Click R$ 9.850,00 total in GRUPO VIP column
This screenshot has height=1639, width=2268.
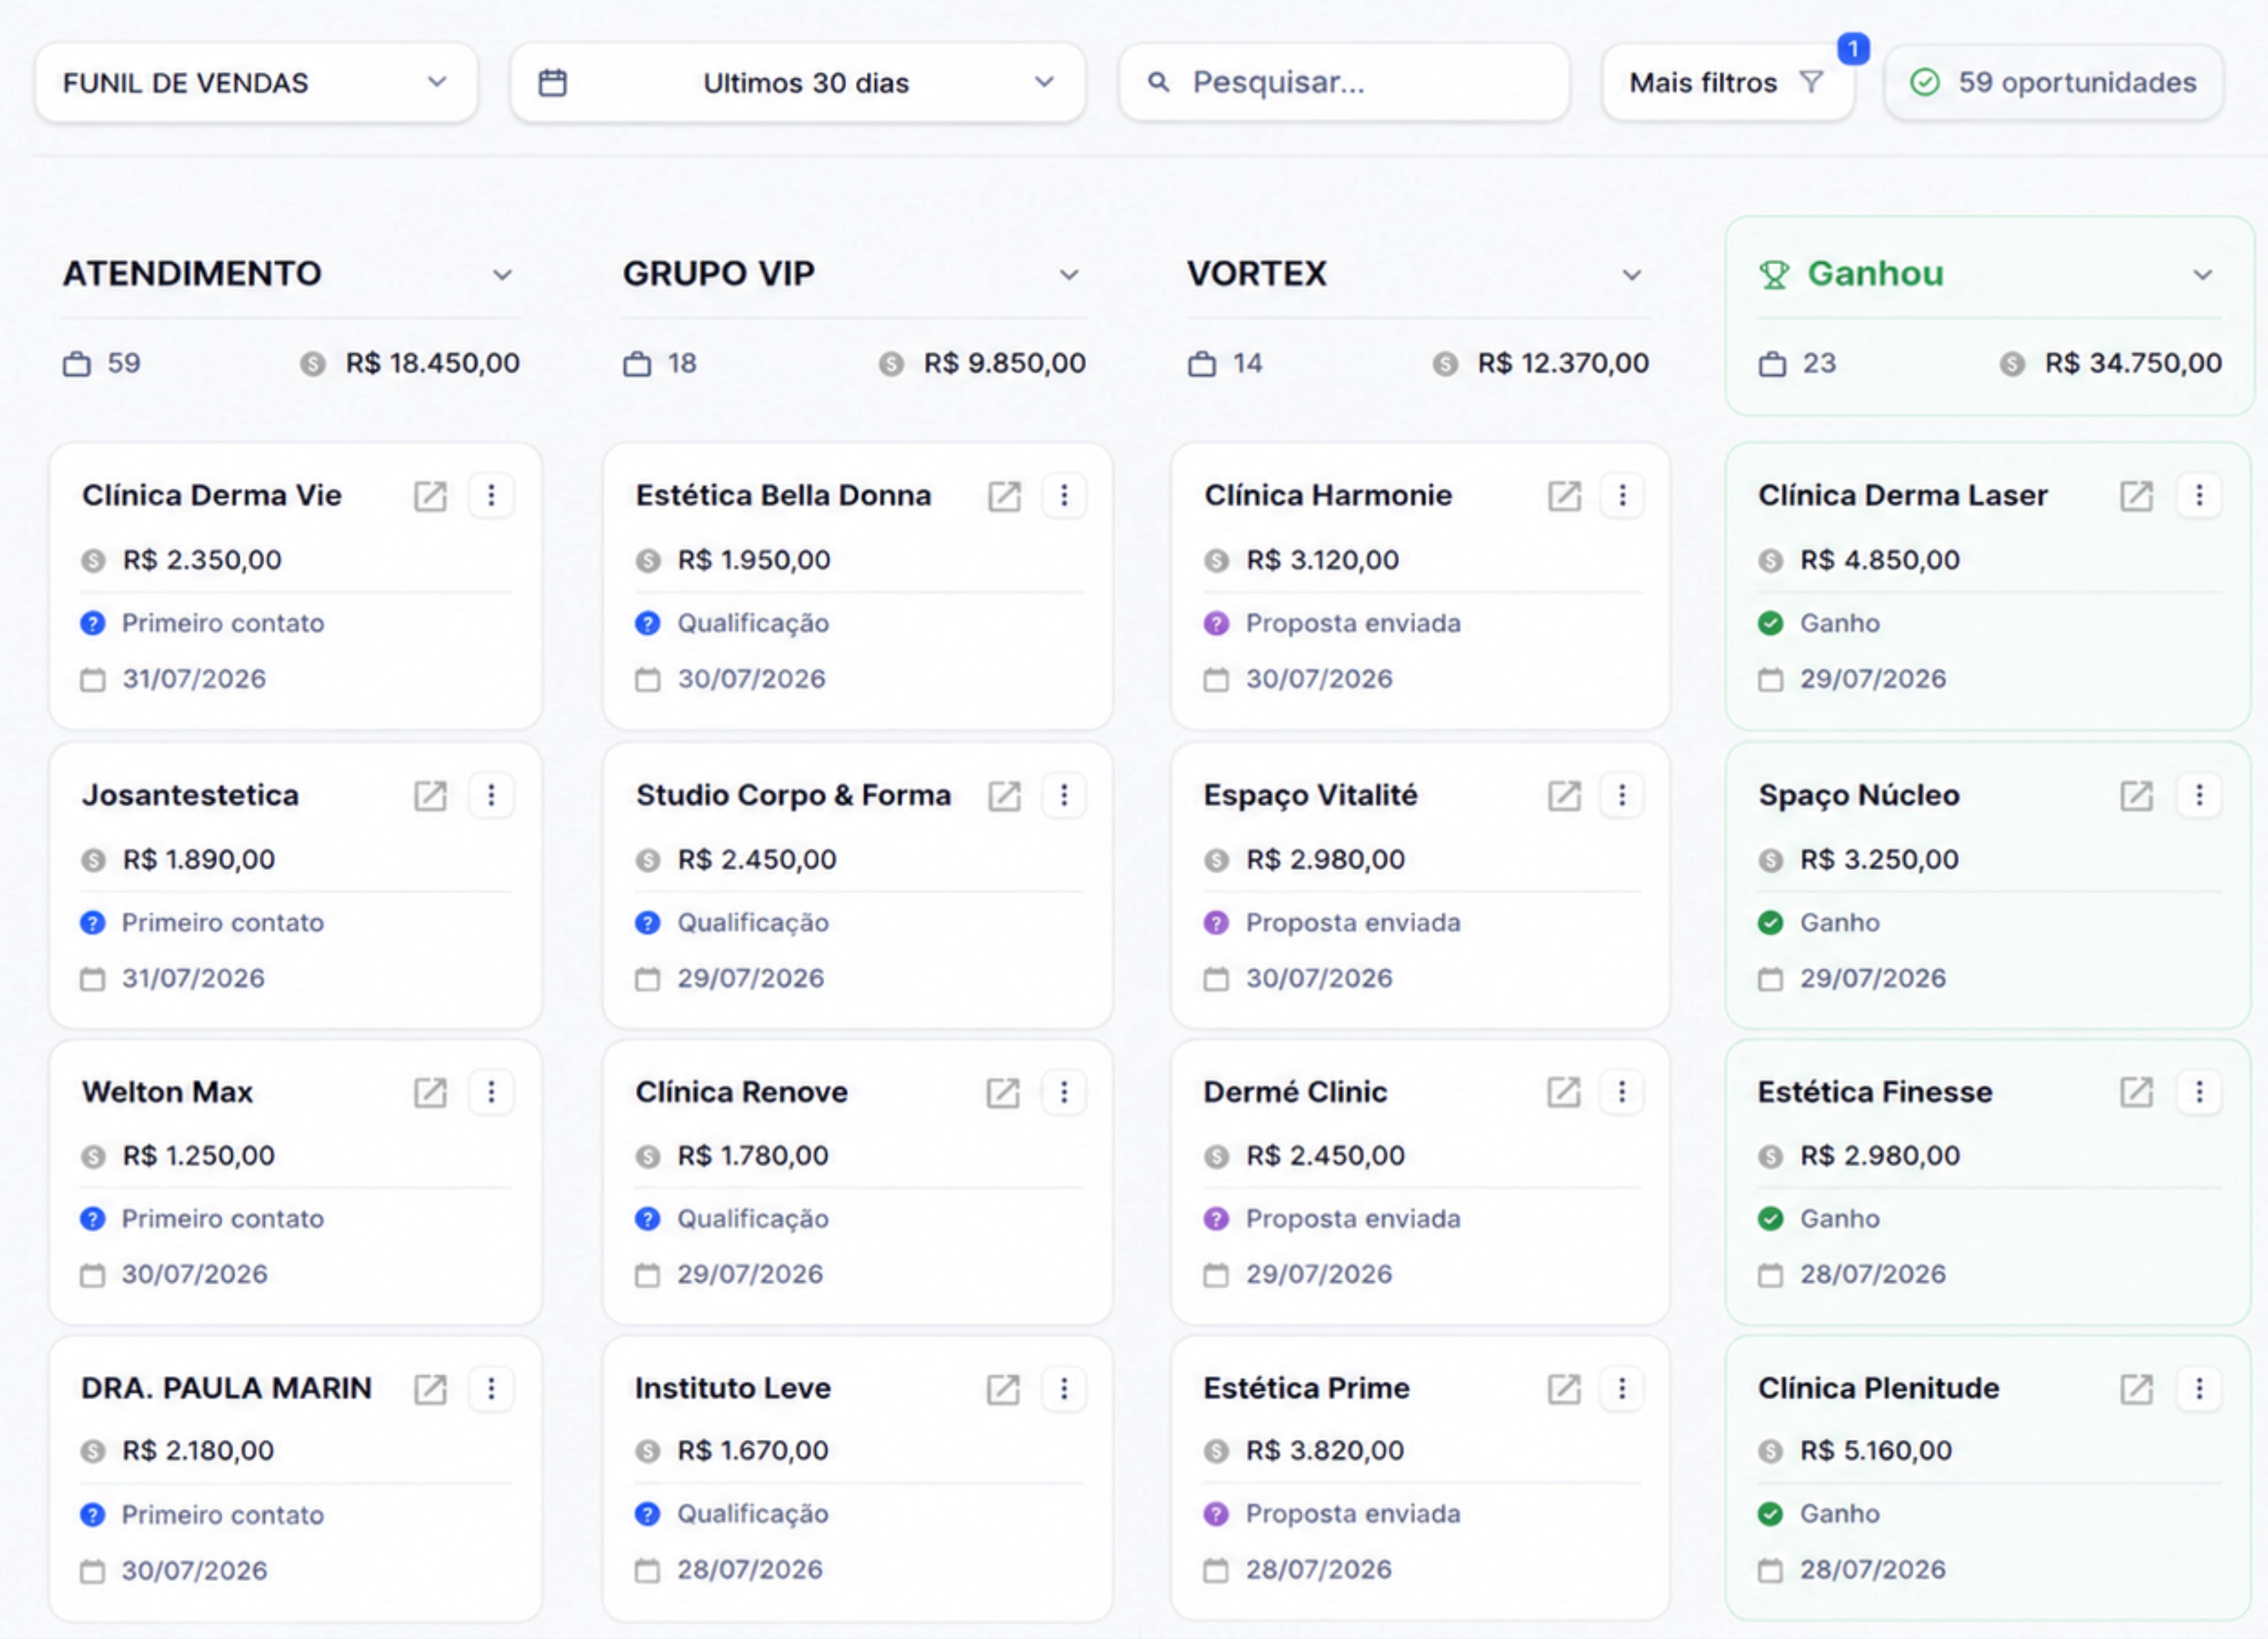[x=1004, y=364]
